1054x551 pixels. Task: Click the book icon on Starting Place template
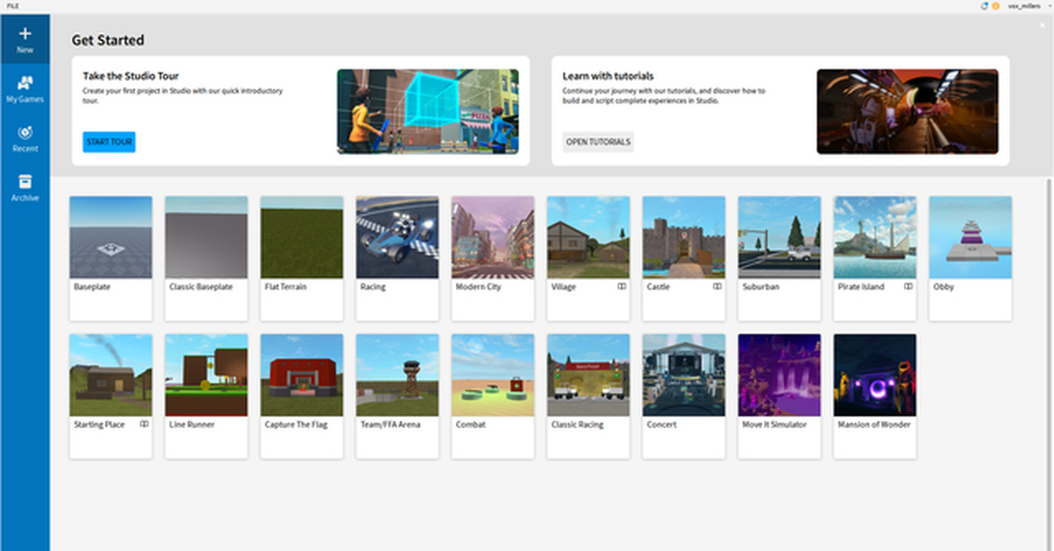pos(144,425)
